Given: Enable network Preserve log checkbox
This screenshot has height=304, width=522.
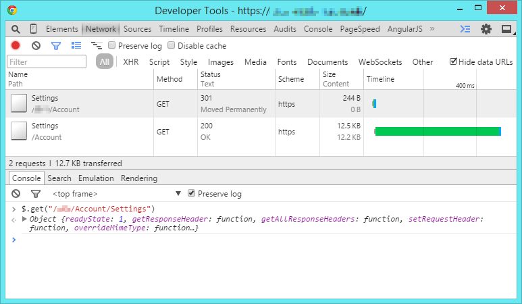Looking at the screenshot, I should [x=112, y=45].
